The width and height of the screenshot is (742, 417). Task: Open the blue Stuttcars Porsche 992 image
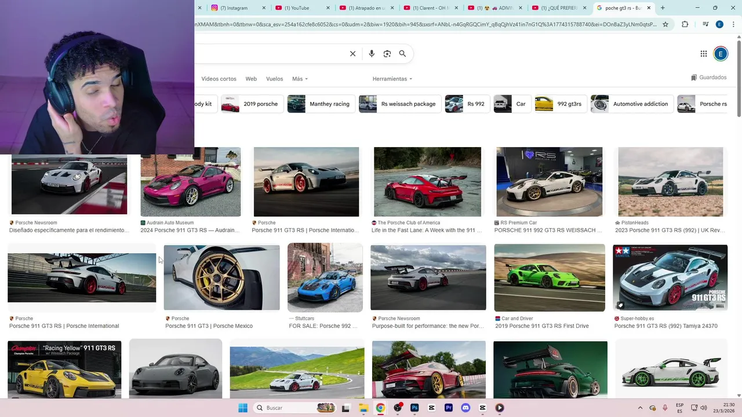(325, 277)
